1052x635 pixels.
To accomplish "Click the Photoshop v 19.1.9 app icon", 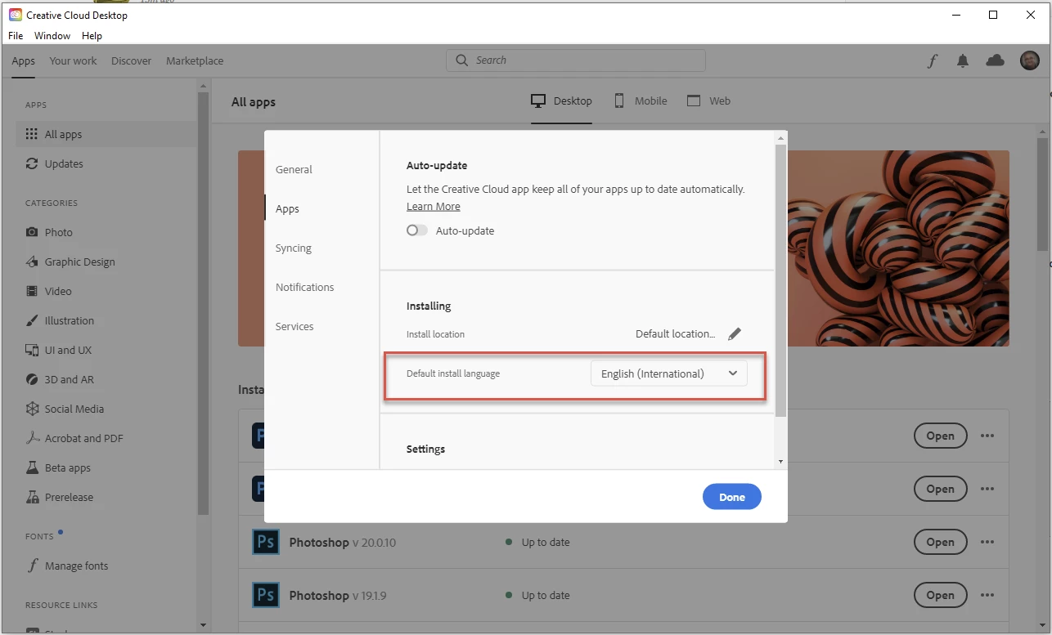I will (266, 595).
